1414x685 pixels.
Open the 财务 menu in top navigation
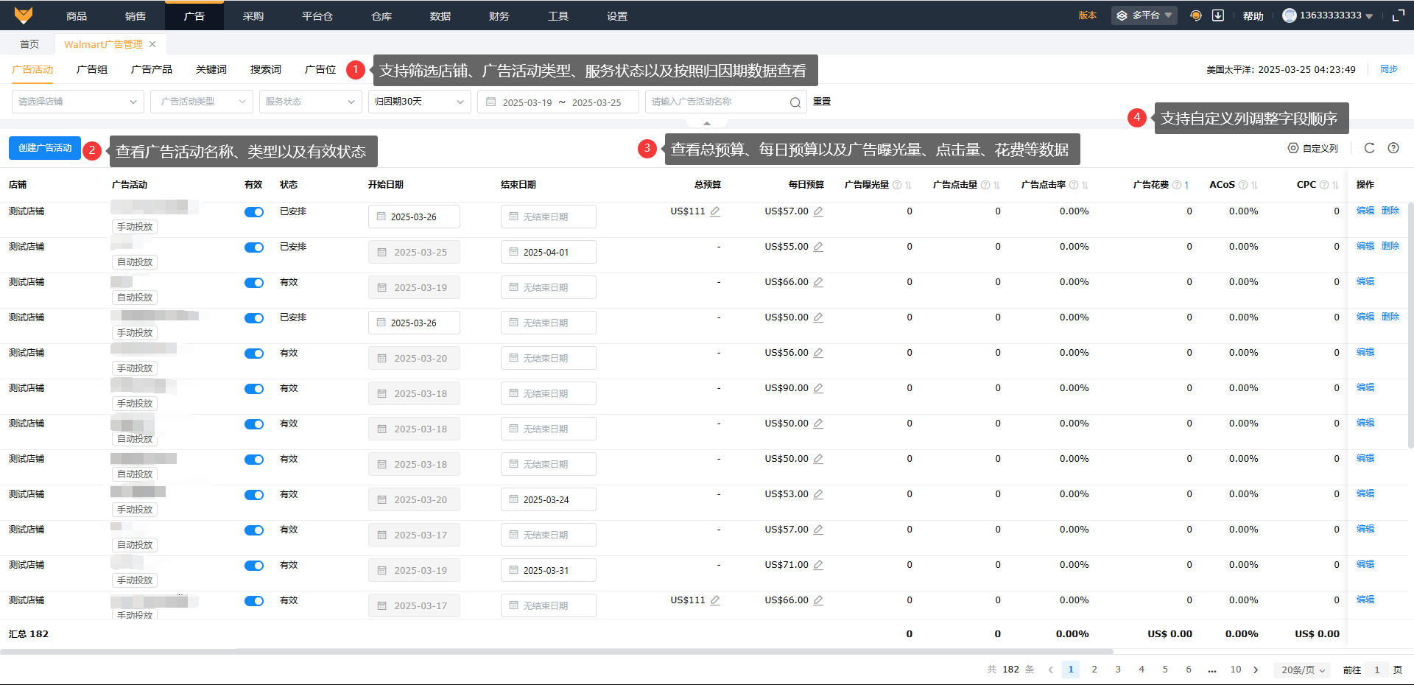point(499,15)
